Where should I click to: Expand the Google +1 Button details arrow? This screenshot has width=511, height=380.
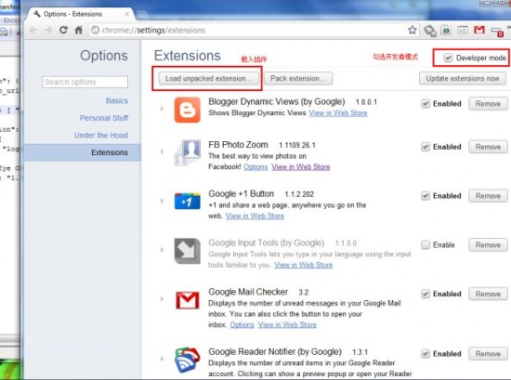point(162,201)
